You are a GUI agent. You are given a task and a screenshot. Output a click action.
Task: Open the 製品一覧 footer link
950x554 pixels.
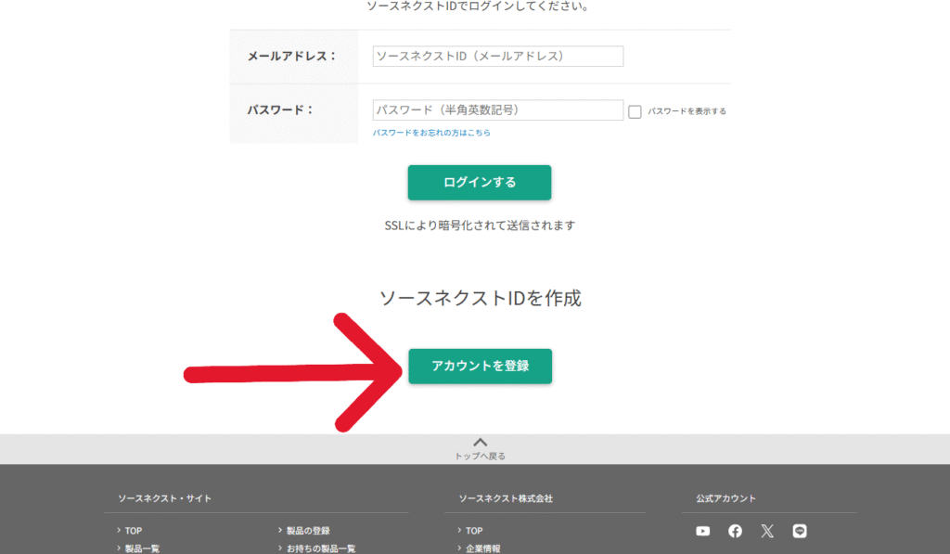142,548
